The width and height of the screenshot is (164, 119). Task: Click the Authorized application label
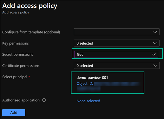[x=21, y=100]
